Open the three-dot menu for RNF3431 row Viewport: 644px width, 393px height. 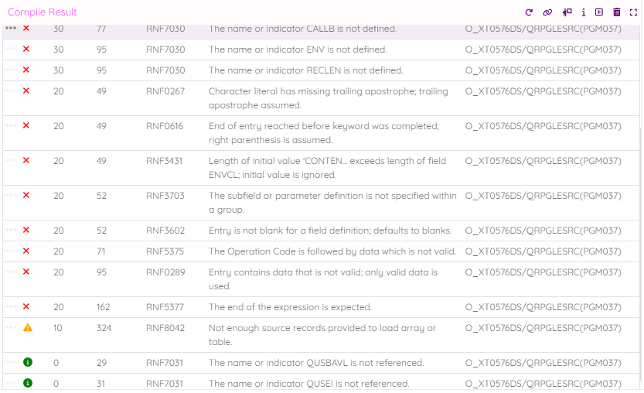pyautogui.click(x=11, y=161)
